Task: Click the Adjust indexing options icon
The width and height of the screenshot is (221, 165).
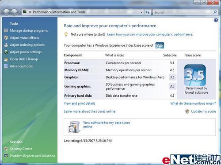Action: (x=6, y=45)
